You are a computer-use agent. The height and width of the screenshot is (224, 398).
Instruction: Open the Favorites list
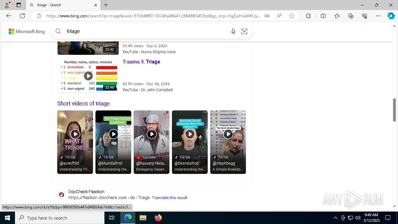337,16
